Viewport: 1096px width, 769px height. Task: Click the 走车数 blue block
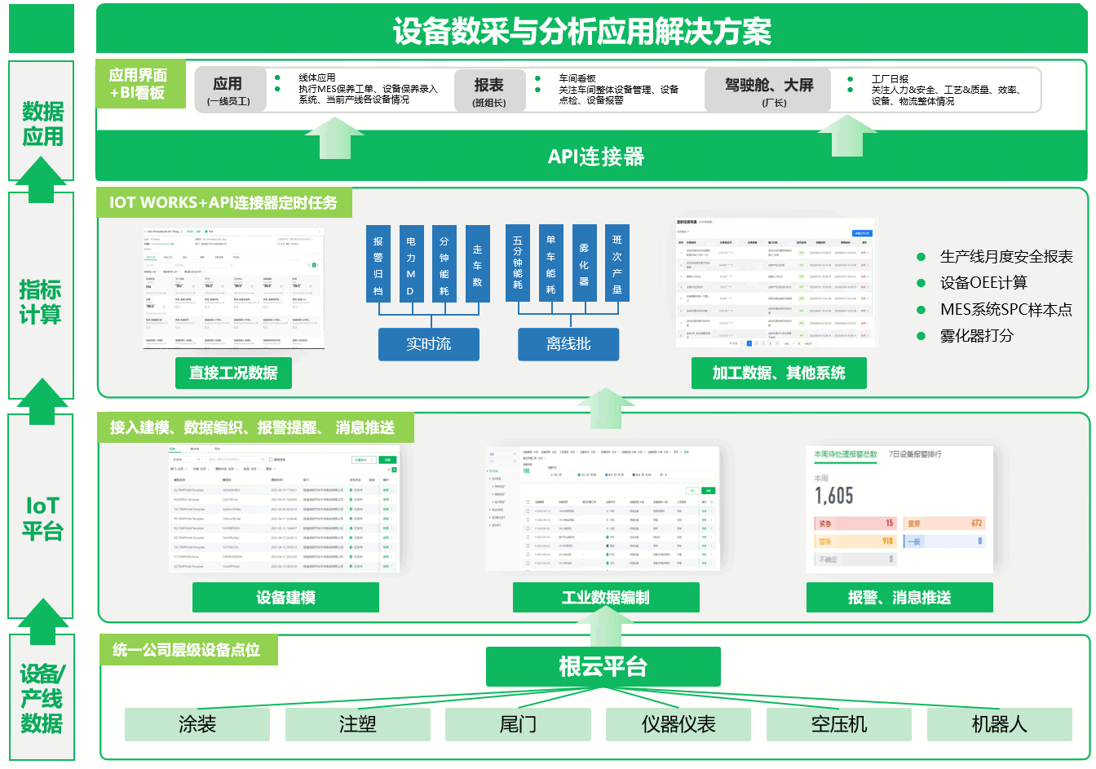[x=477, y=264]
